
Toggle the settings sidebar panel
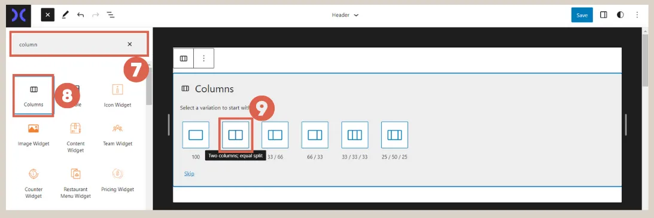(604, 15)
